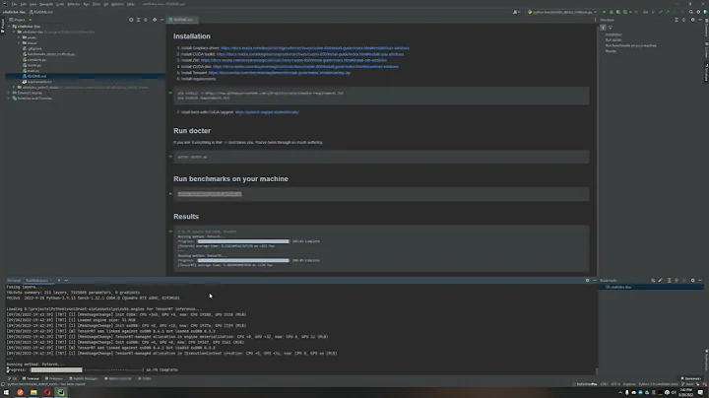This screenshot has height=398, width=709.
Task: Open the View menu
Action: pos(33,4)
